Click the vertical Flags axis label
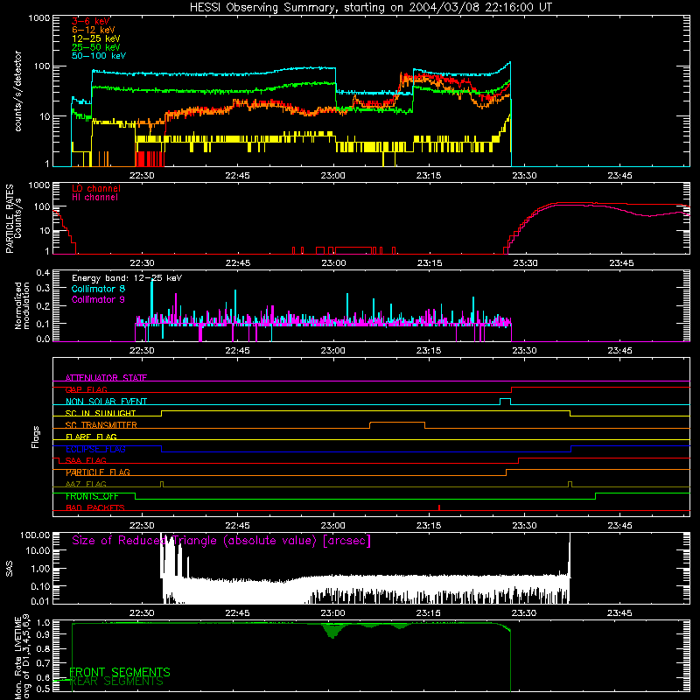This screenshot has height=700, width=700. [x=36, y=437]
